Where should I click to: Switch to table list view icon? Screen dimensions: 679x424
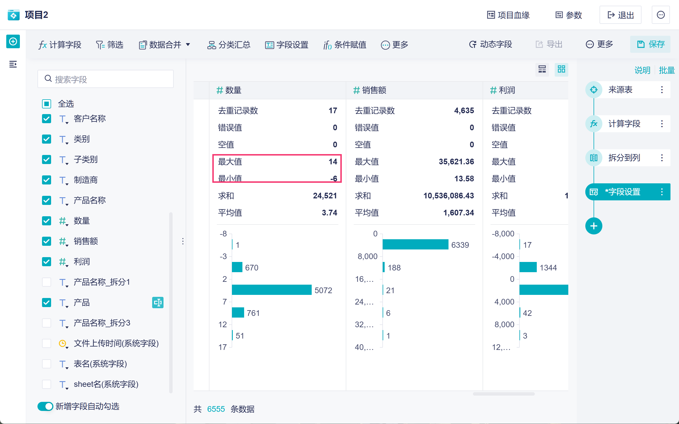(x=542, y=69)
